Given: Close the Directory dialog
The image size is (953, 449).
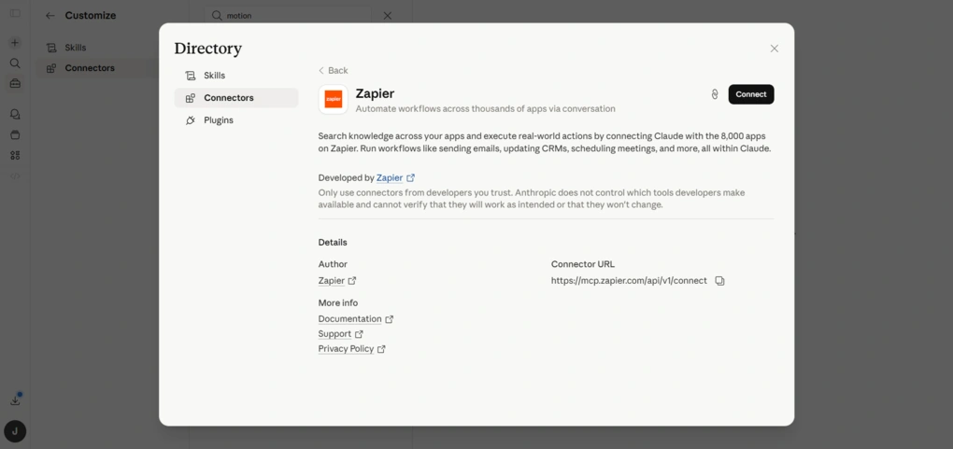Looking at the screenshot, I should pos(774,49).
